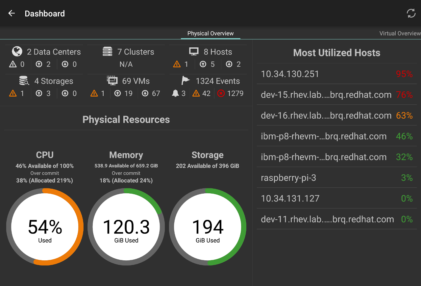421x286 pixels.
Task: Tap the Memory 120.3 GiB gauge
Action: tap(126, 227)
